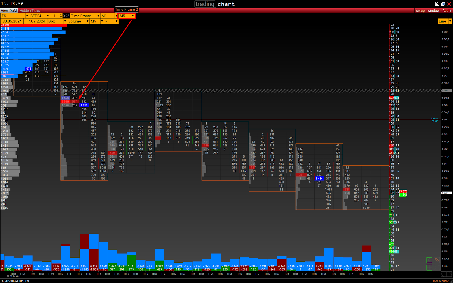
Task: Click the orange price tag icon
Action: click(x=437, y=260)
